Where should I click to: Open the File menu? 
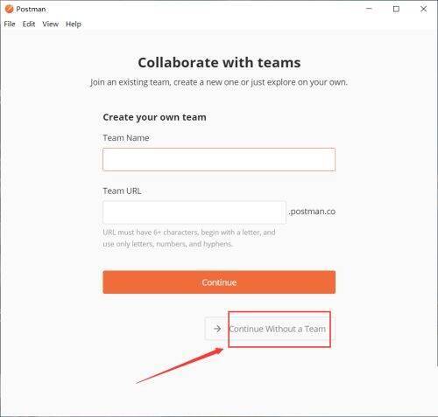pos(10,24)
